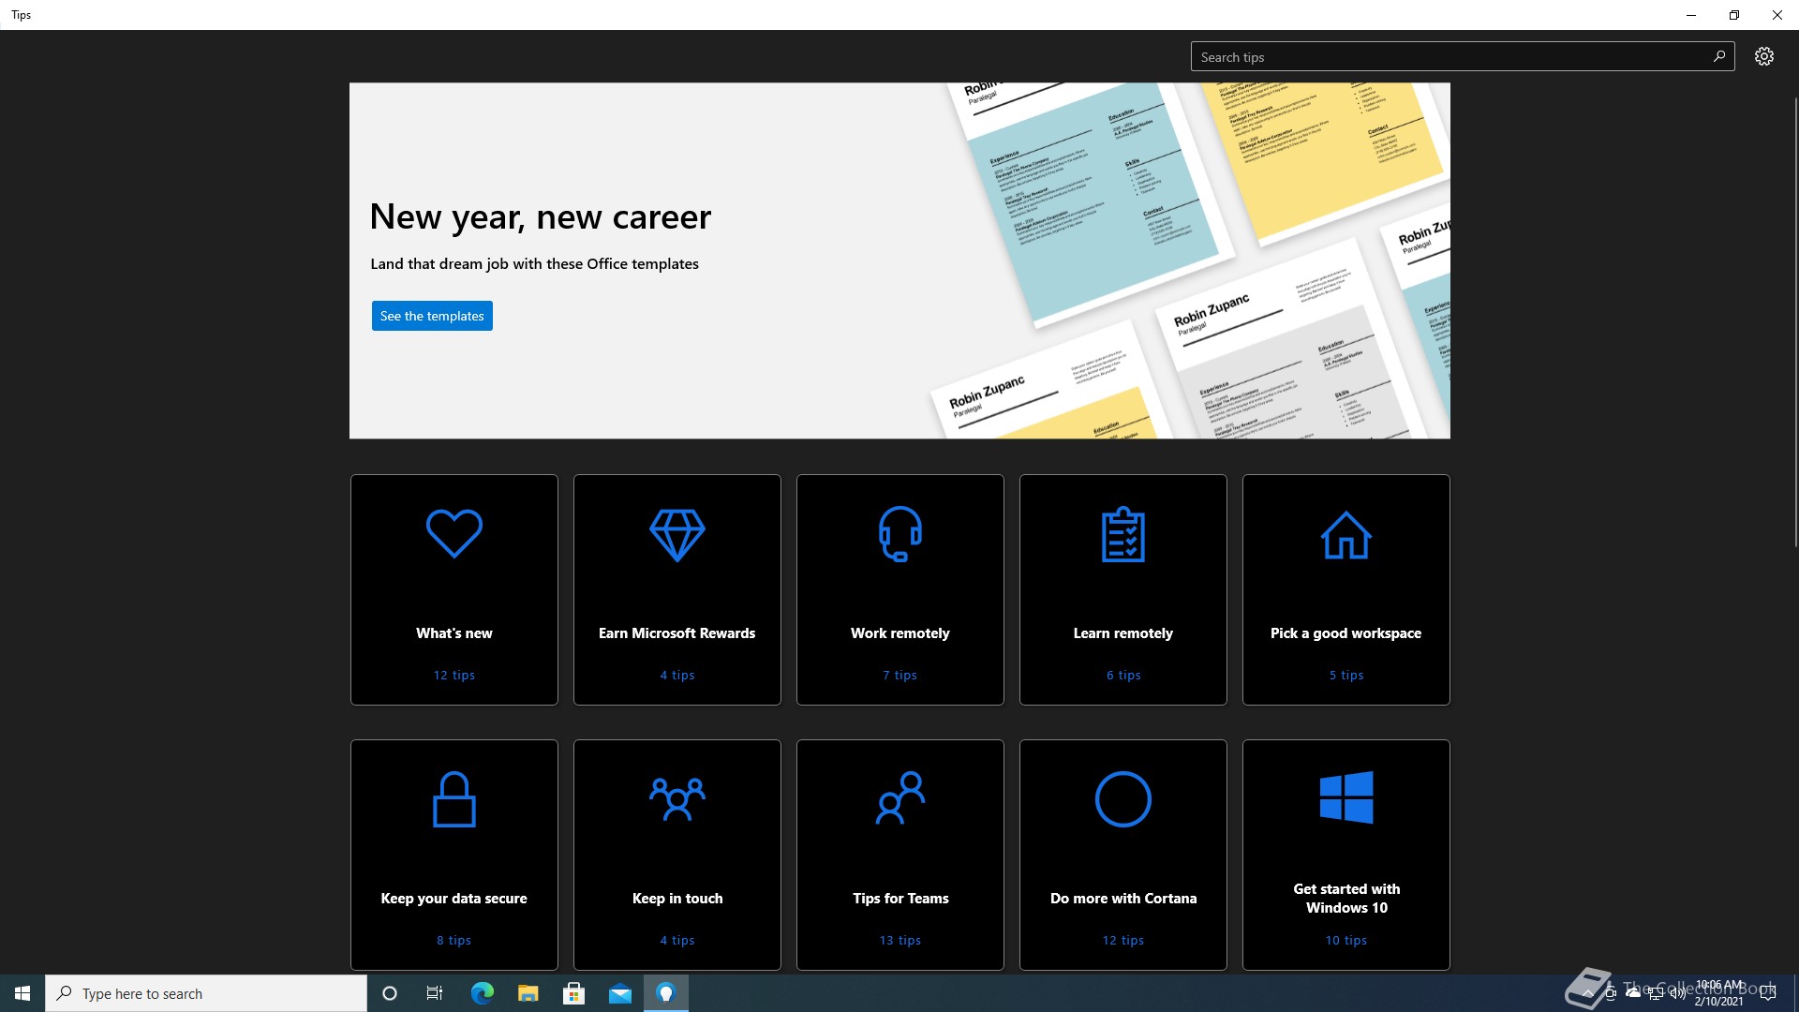Open the Cortana circle icon

click(1123, 799)
